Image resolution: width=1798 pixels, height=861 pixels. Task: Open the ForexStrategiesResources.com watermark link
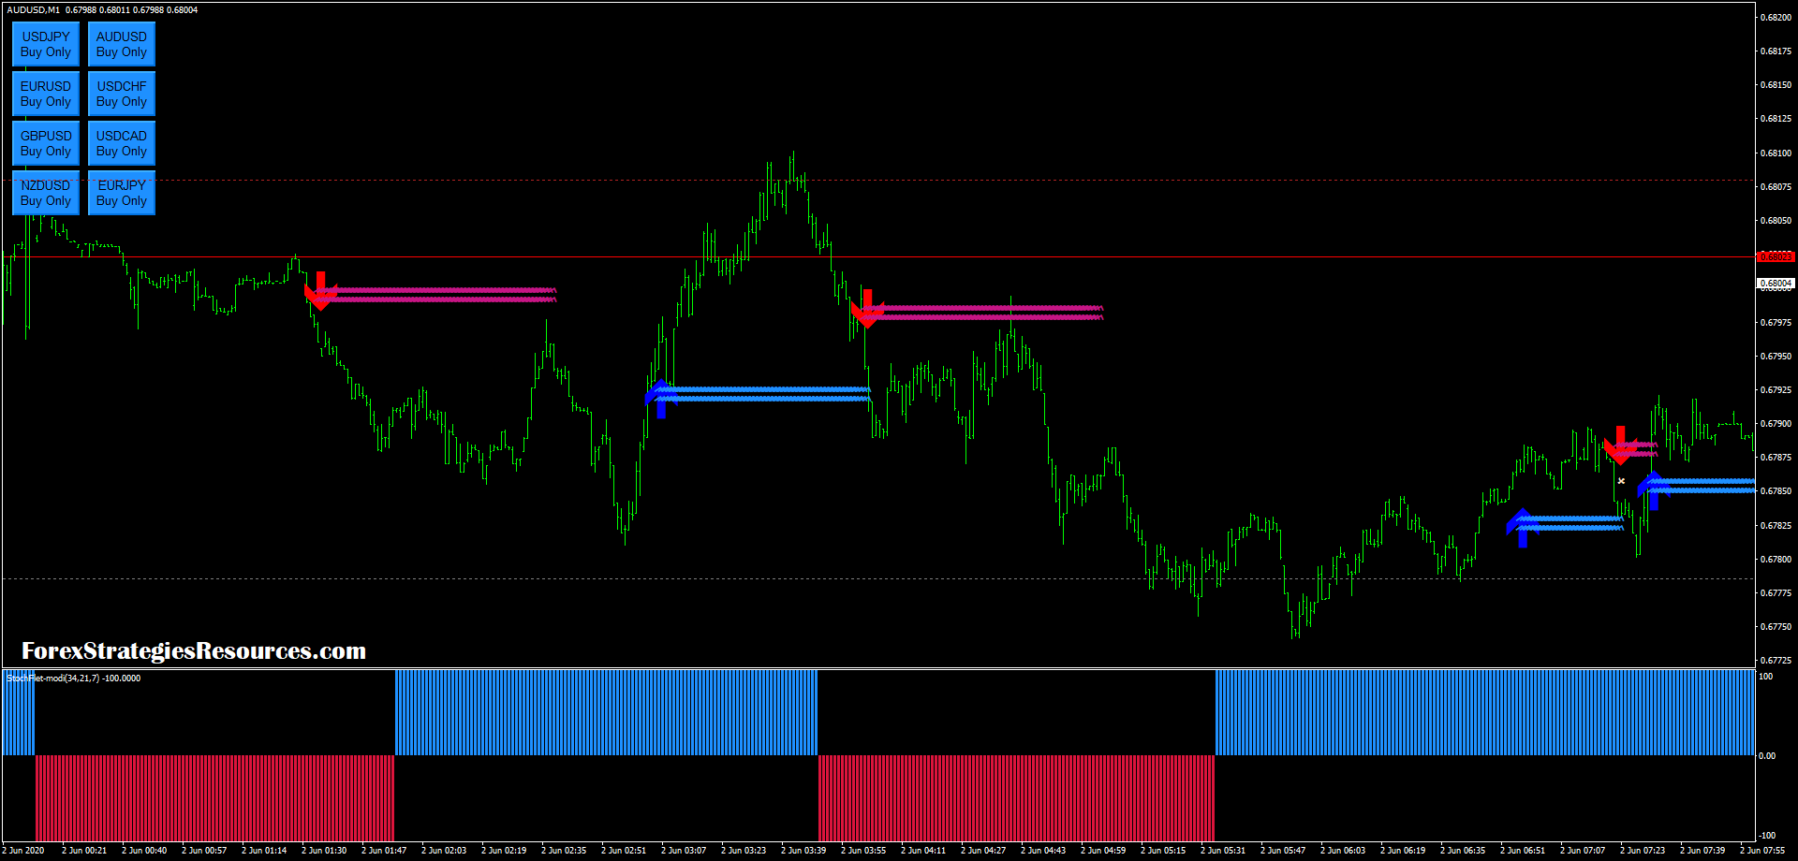(194, 649)
